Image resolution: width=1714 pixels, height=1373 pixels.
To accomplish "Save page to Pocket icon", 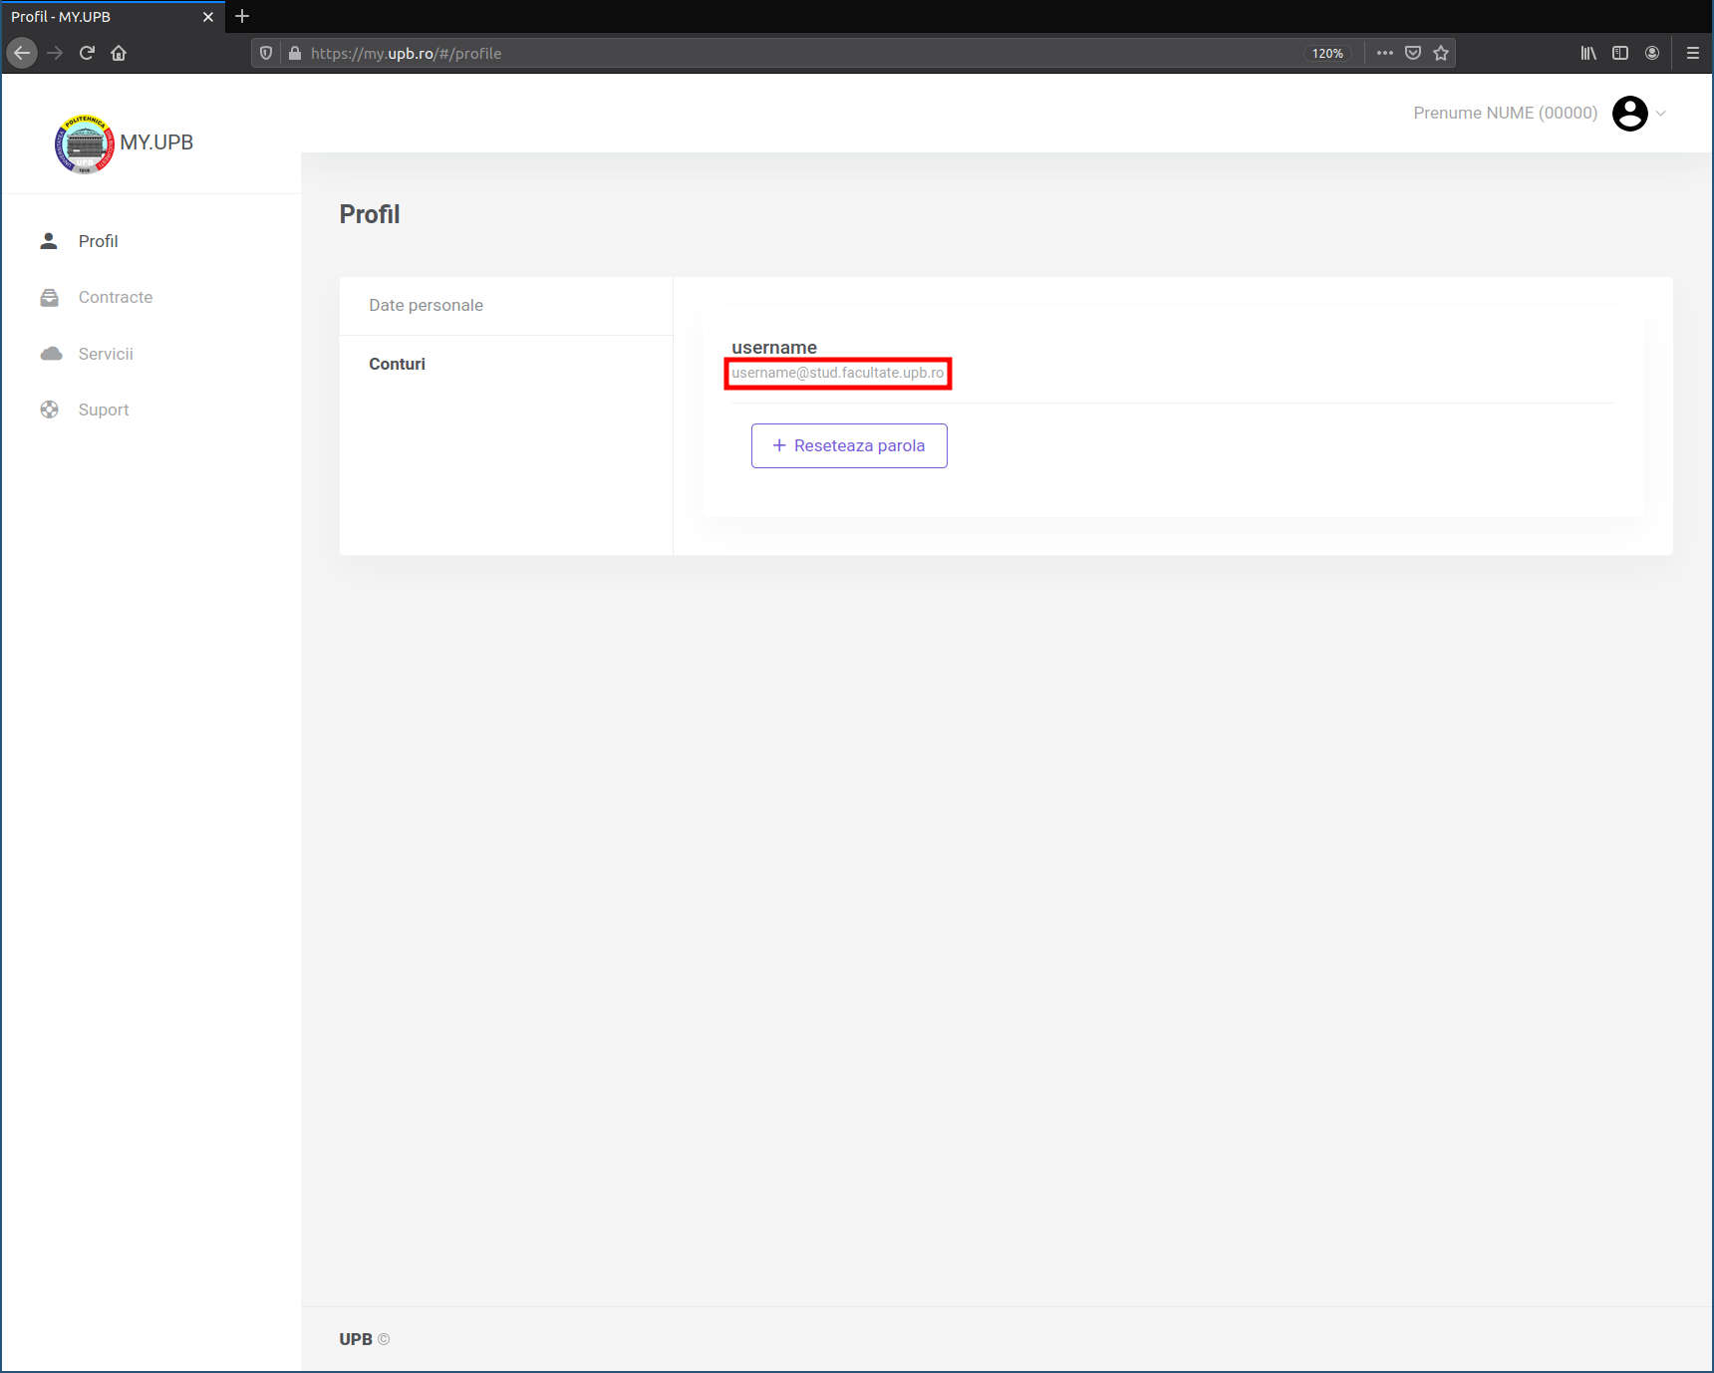I will tap(1412, 53).
